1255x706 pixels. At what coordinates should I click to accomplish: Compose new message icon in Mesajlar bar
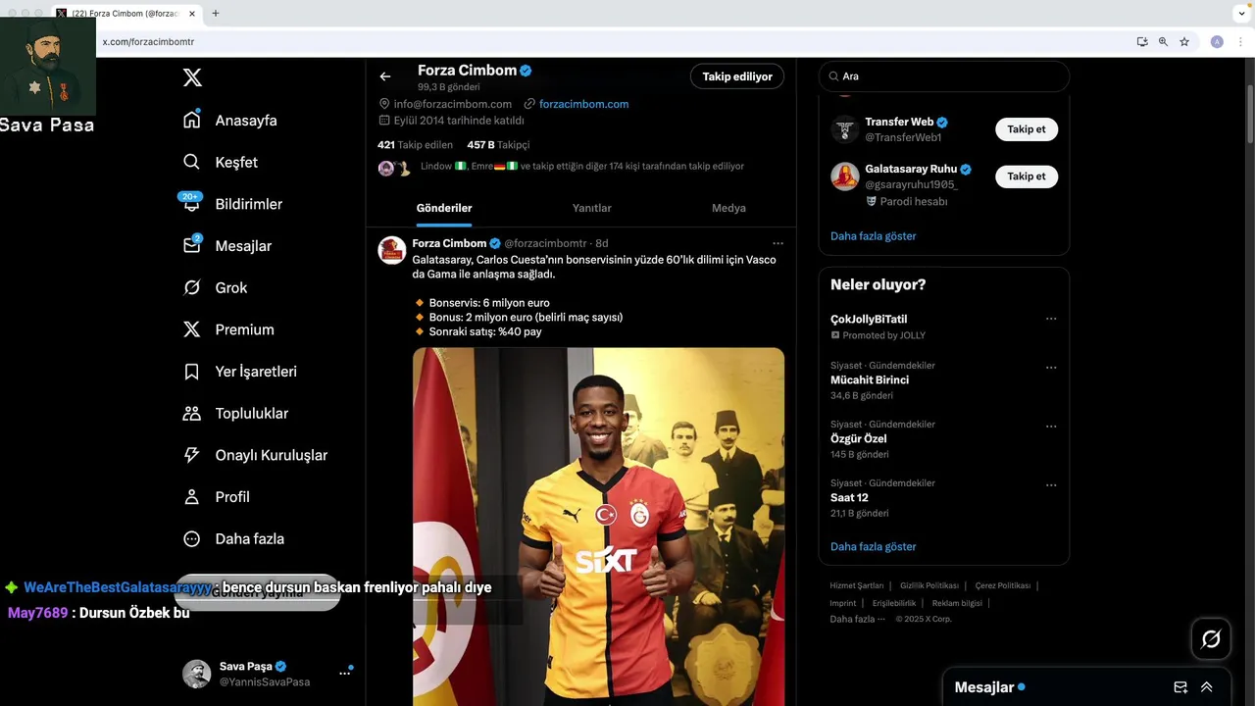(x=1180, y=687)
